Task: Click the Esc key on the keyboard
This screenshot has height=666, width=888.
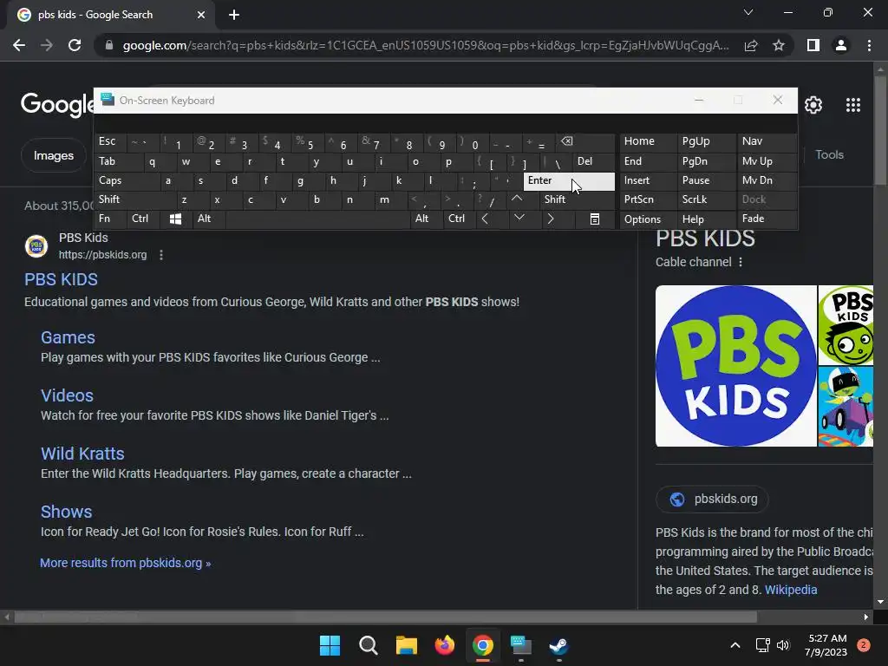Action: (x=110, y=141)
